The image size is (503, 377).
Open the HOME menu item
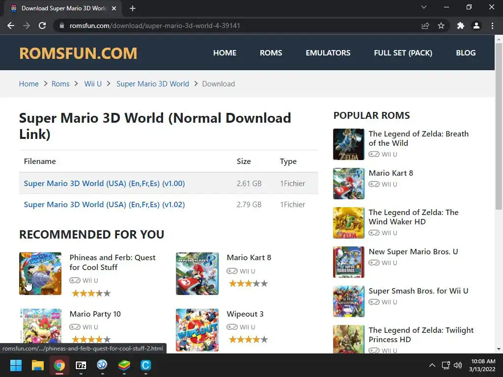point(225,53)
